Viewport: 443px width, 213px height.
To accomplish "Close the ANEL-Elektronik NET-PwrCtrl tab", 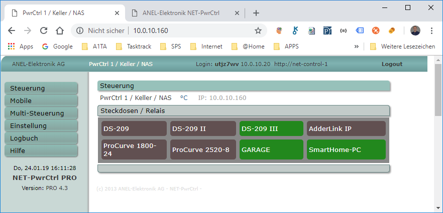I will (x=237, y=13).
